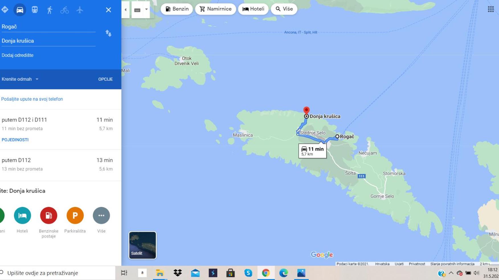Open Uvjeti terms link in footer
Screen dimensions: 499x280
(x=399, y=264)
